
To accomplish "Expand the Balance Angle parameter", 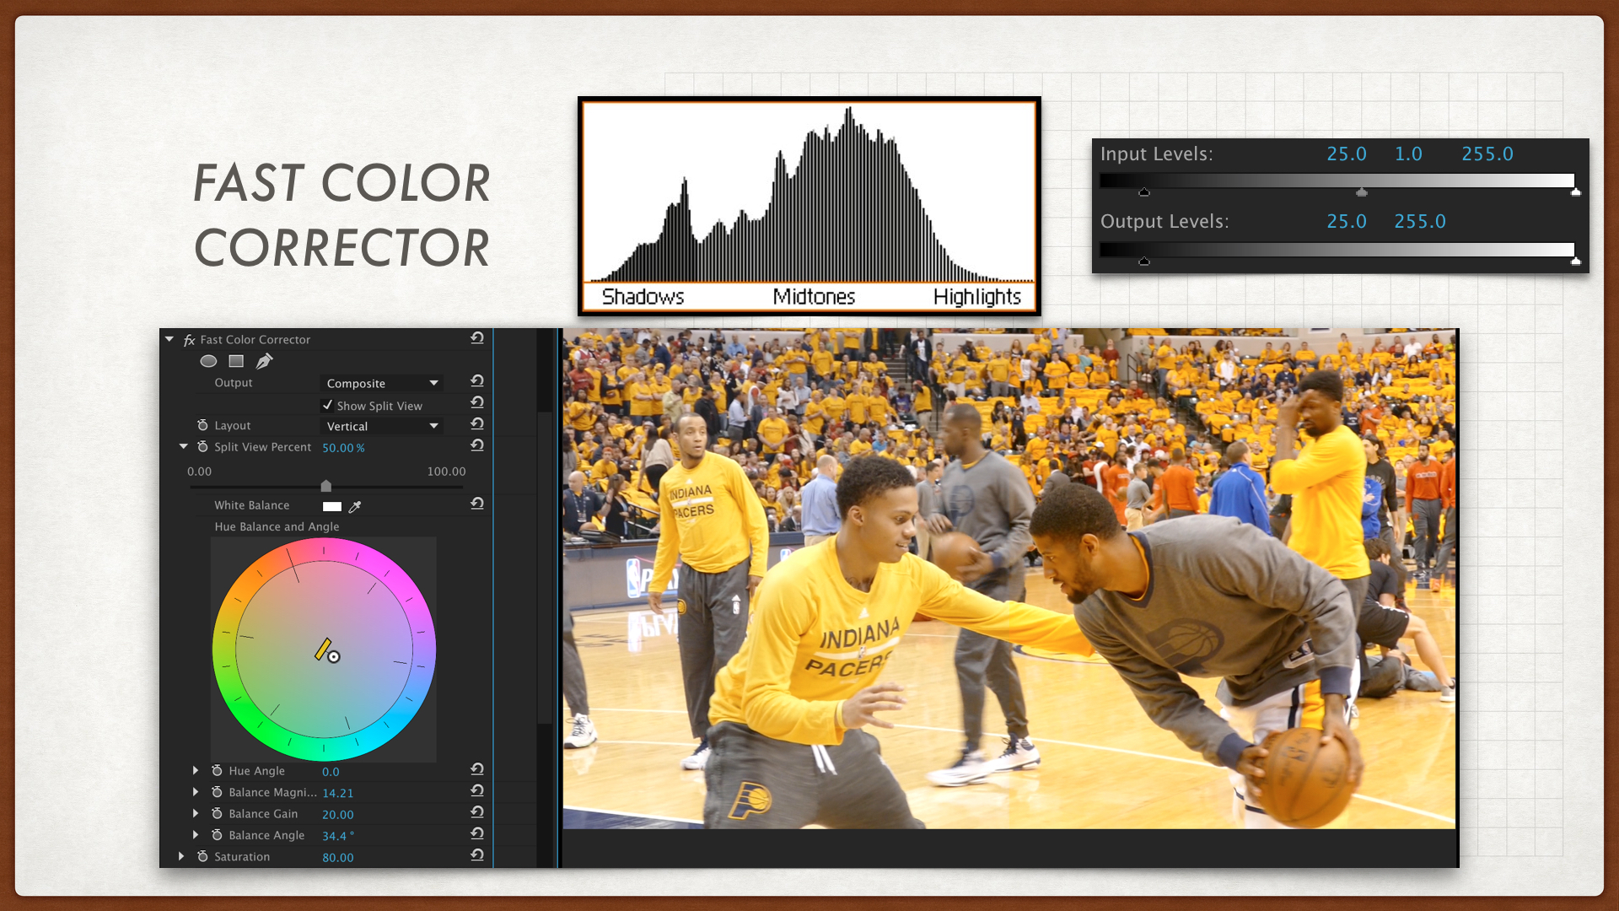I will tap(196, 834).
